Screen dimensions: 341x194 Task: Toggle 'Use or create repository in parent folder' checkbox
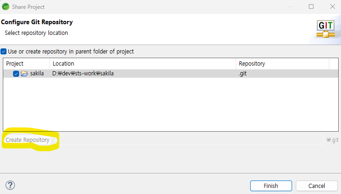pyautogui.click(x=3, y=52)
